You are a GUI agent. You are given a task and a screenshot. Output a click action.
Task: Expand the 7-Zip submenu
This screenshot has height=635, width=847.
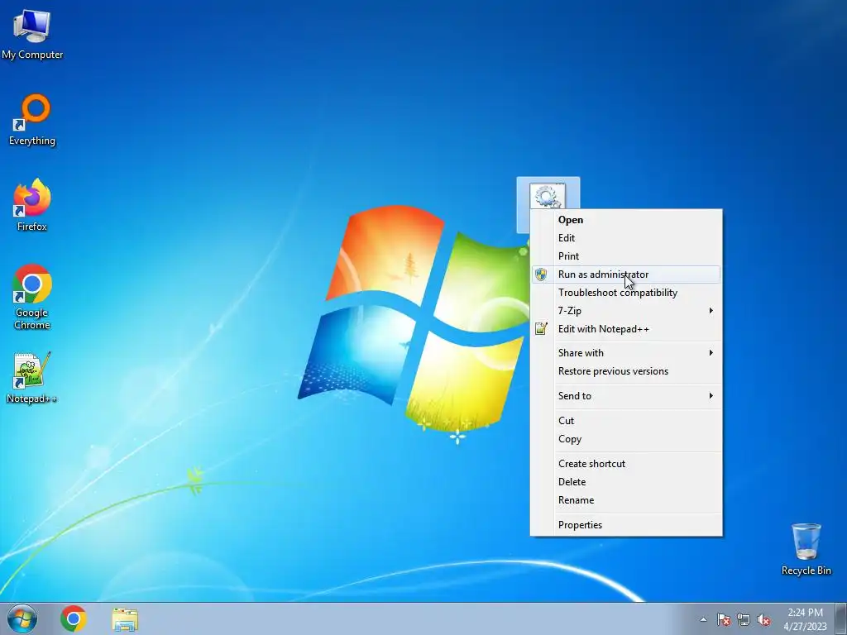626,311
